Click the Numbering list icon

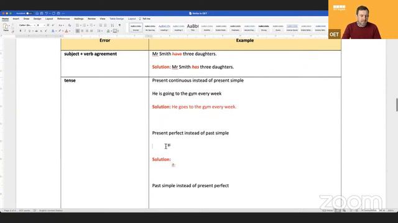[x=84, y=25]
